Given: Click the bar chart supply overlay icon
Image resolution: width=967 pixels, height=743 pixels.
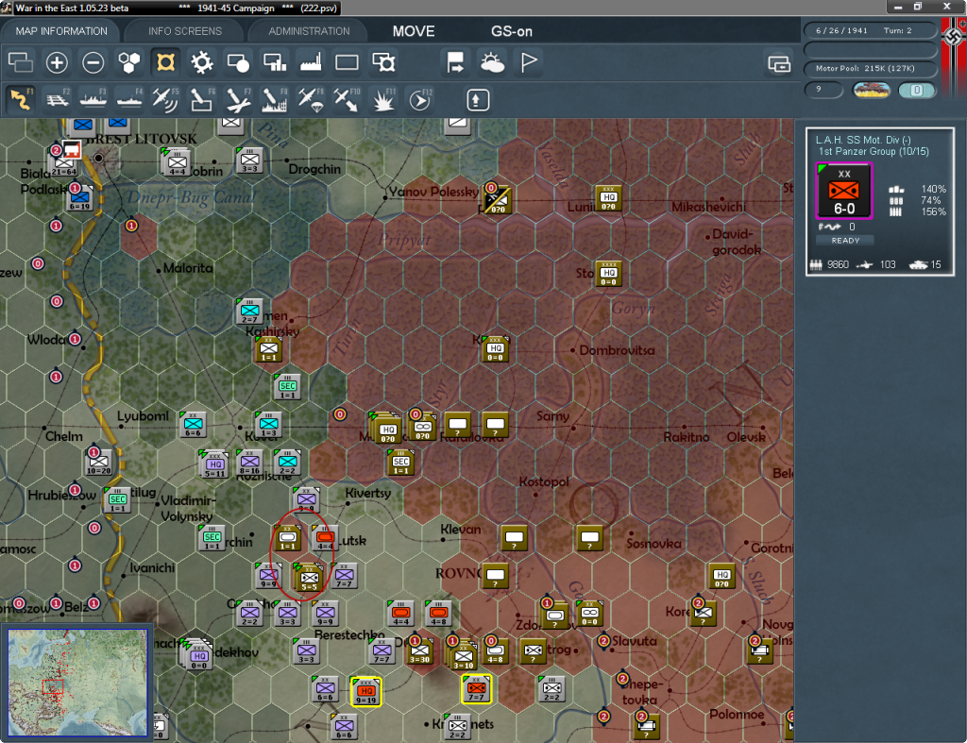Looking at the screenshot, I should tap(275, 62).
